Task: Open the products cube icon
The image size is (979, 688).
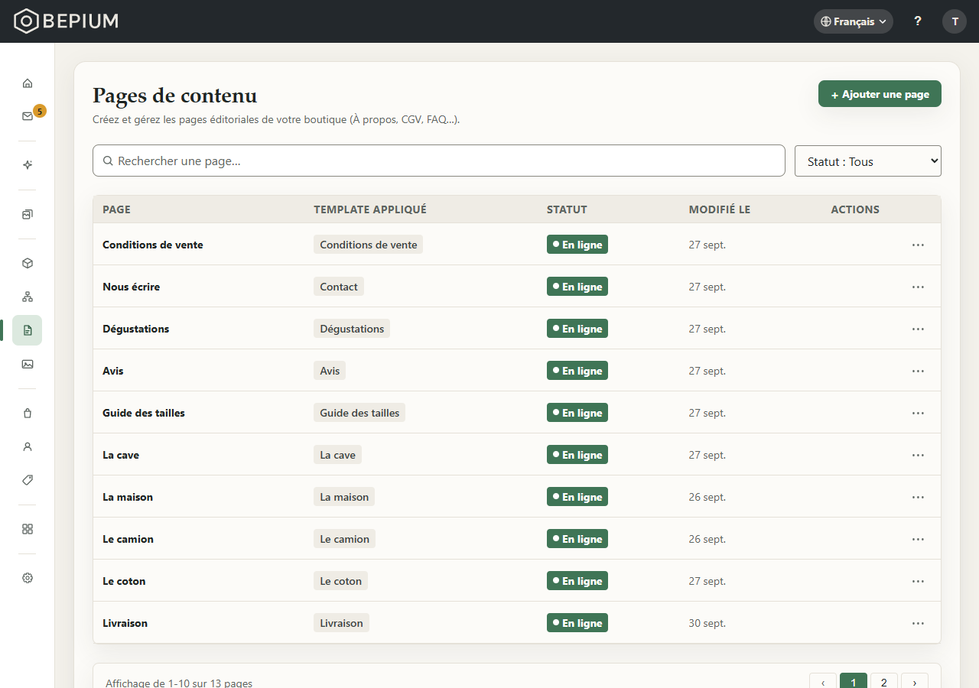Action: click(28, 263)
